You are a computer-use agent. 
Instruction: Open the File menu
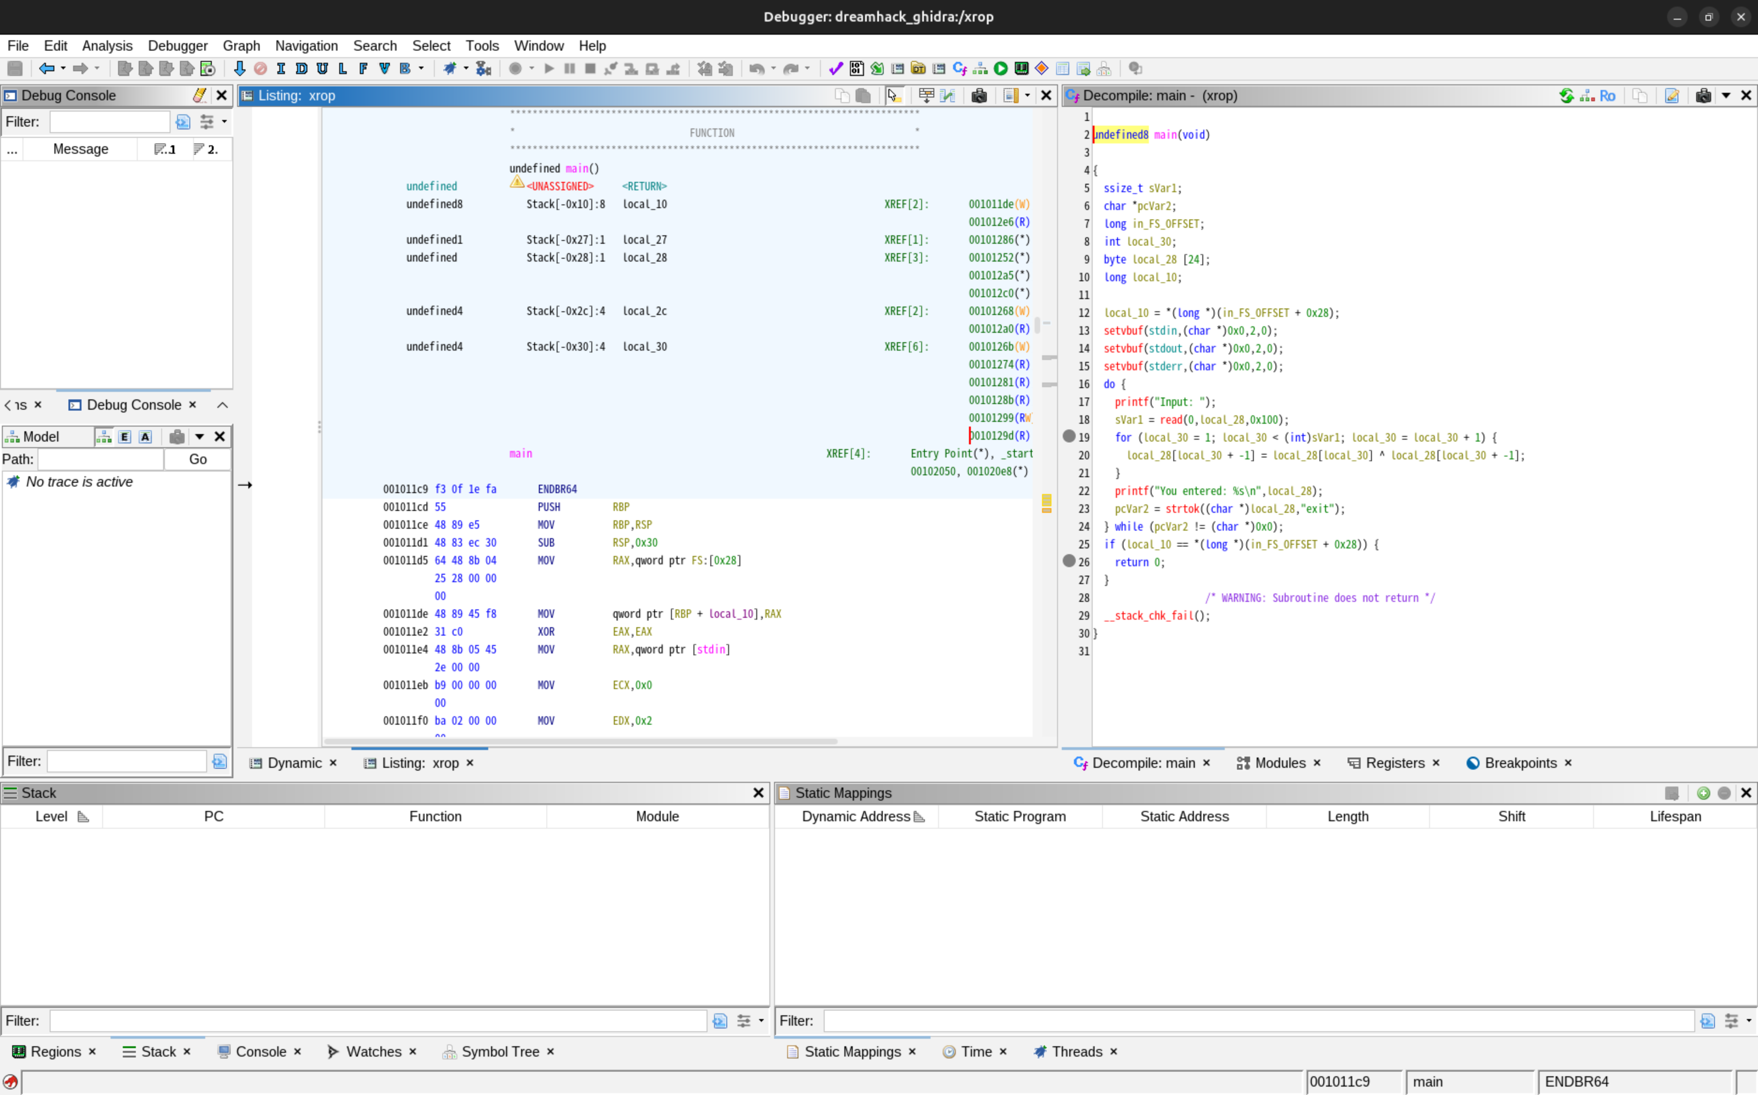(18, 45)
